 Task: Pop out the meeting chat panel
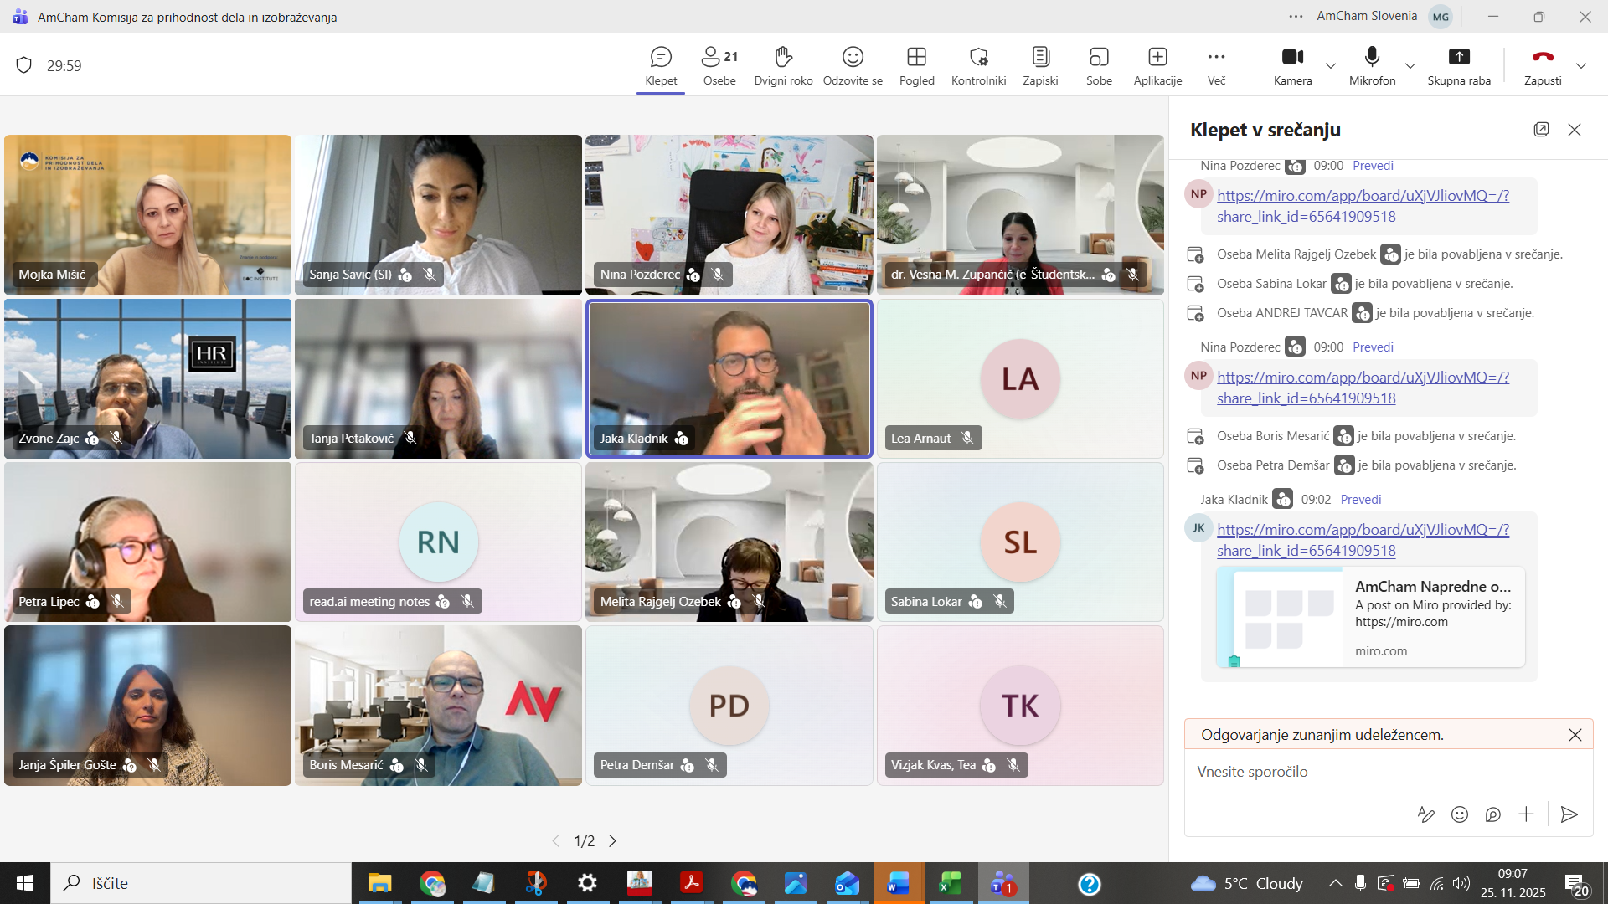tap(1541, 130)
